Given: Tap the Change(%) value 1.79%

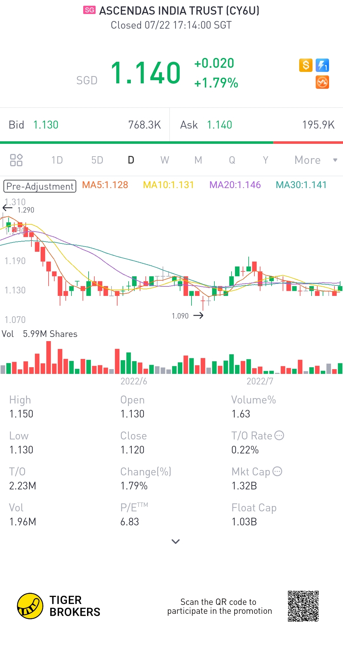Looking at the screenshot, I should [134, 486].
